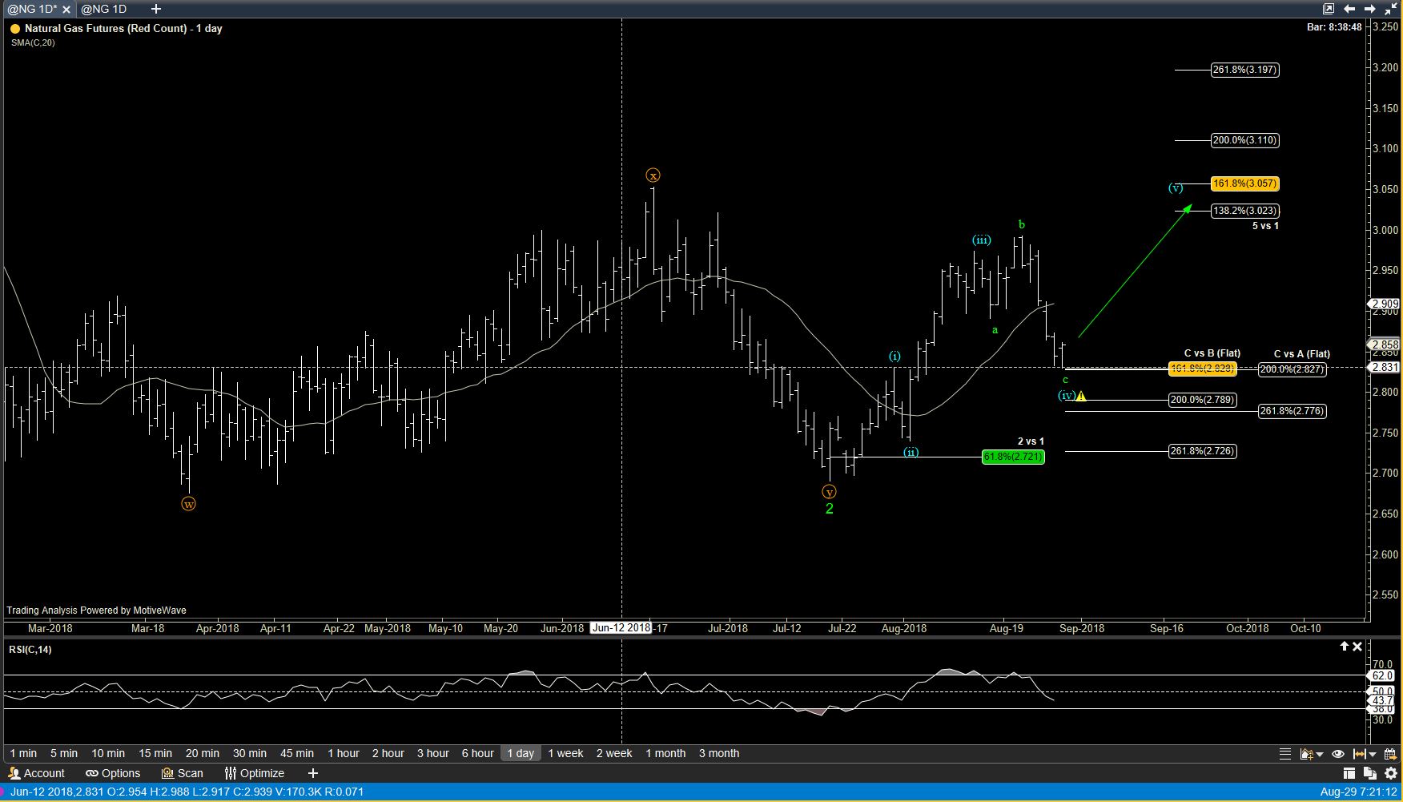Open the Scan menu
The height and width of the screenshot is (802, 1403).
(x=182, y=773)
